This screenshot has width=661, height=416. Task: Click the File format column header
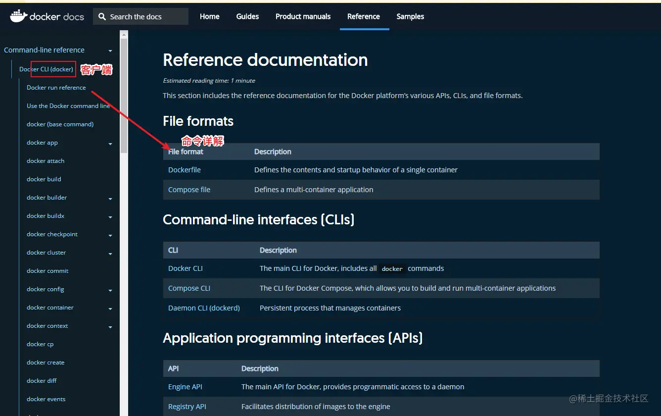(186, 152)
